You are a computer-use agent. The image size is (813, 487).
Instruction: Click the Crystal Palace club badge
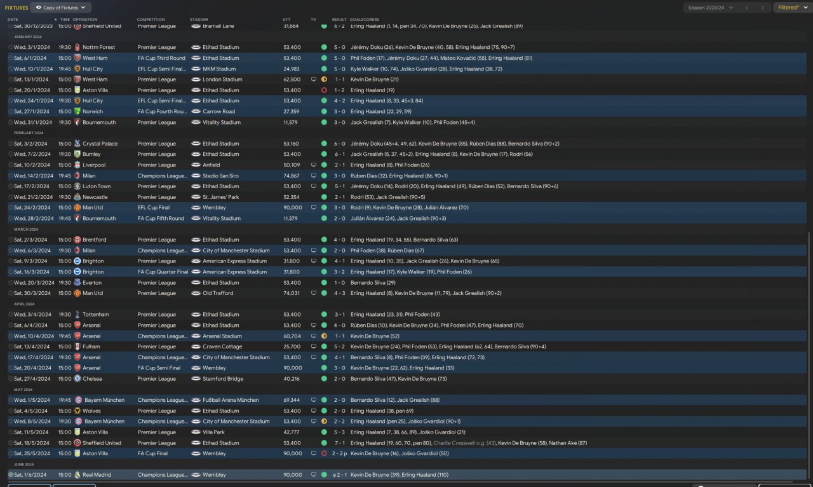tap(77, 144)
